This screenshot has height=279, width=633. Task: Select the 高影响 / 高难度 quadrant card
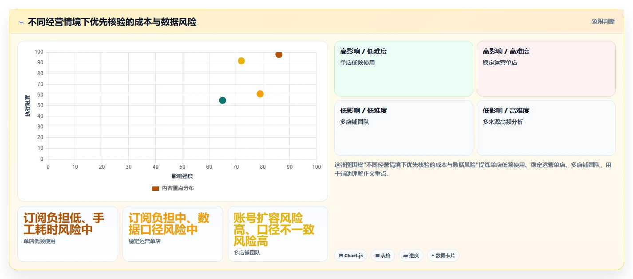546,69
